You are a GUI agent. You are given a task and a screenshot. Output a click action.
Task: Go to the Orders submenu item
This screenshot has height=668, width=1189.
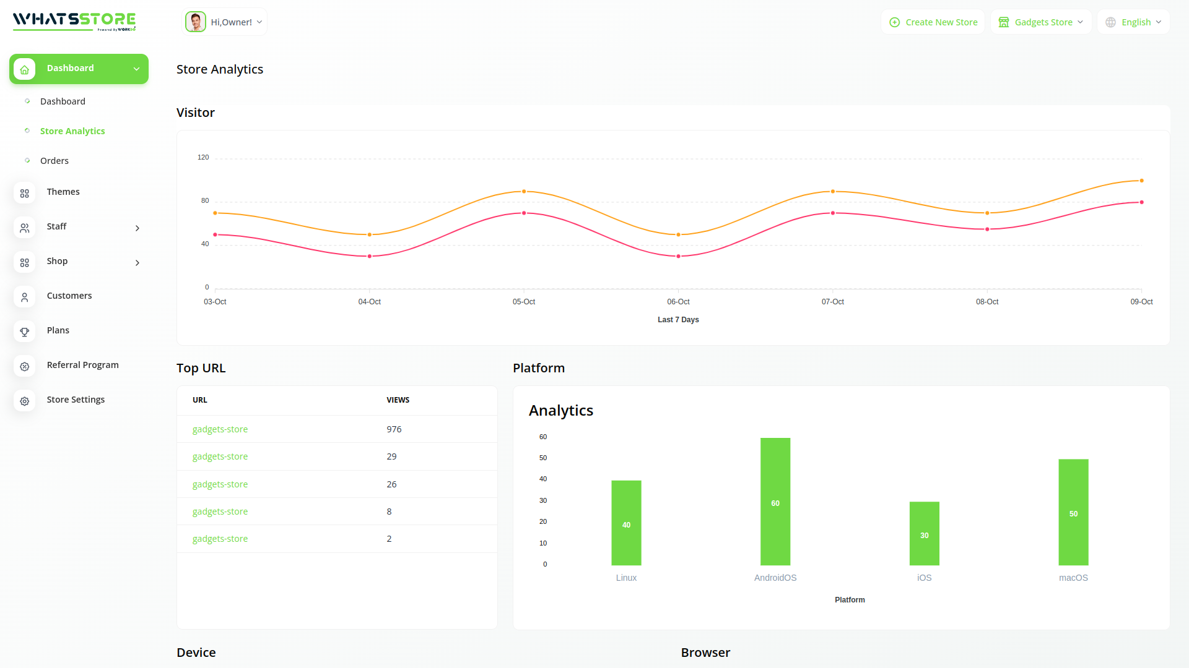[x=54, y=161]
